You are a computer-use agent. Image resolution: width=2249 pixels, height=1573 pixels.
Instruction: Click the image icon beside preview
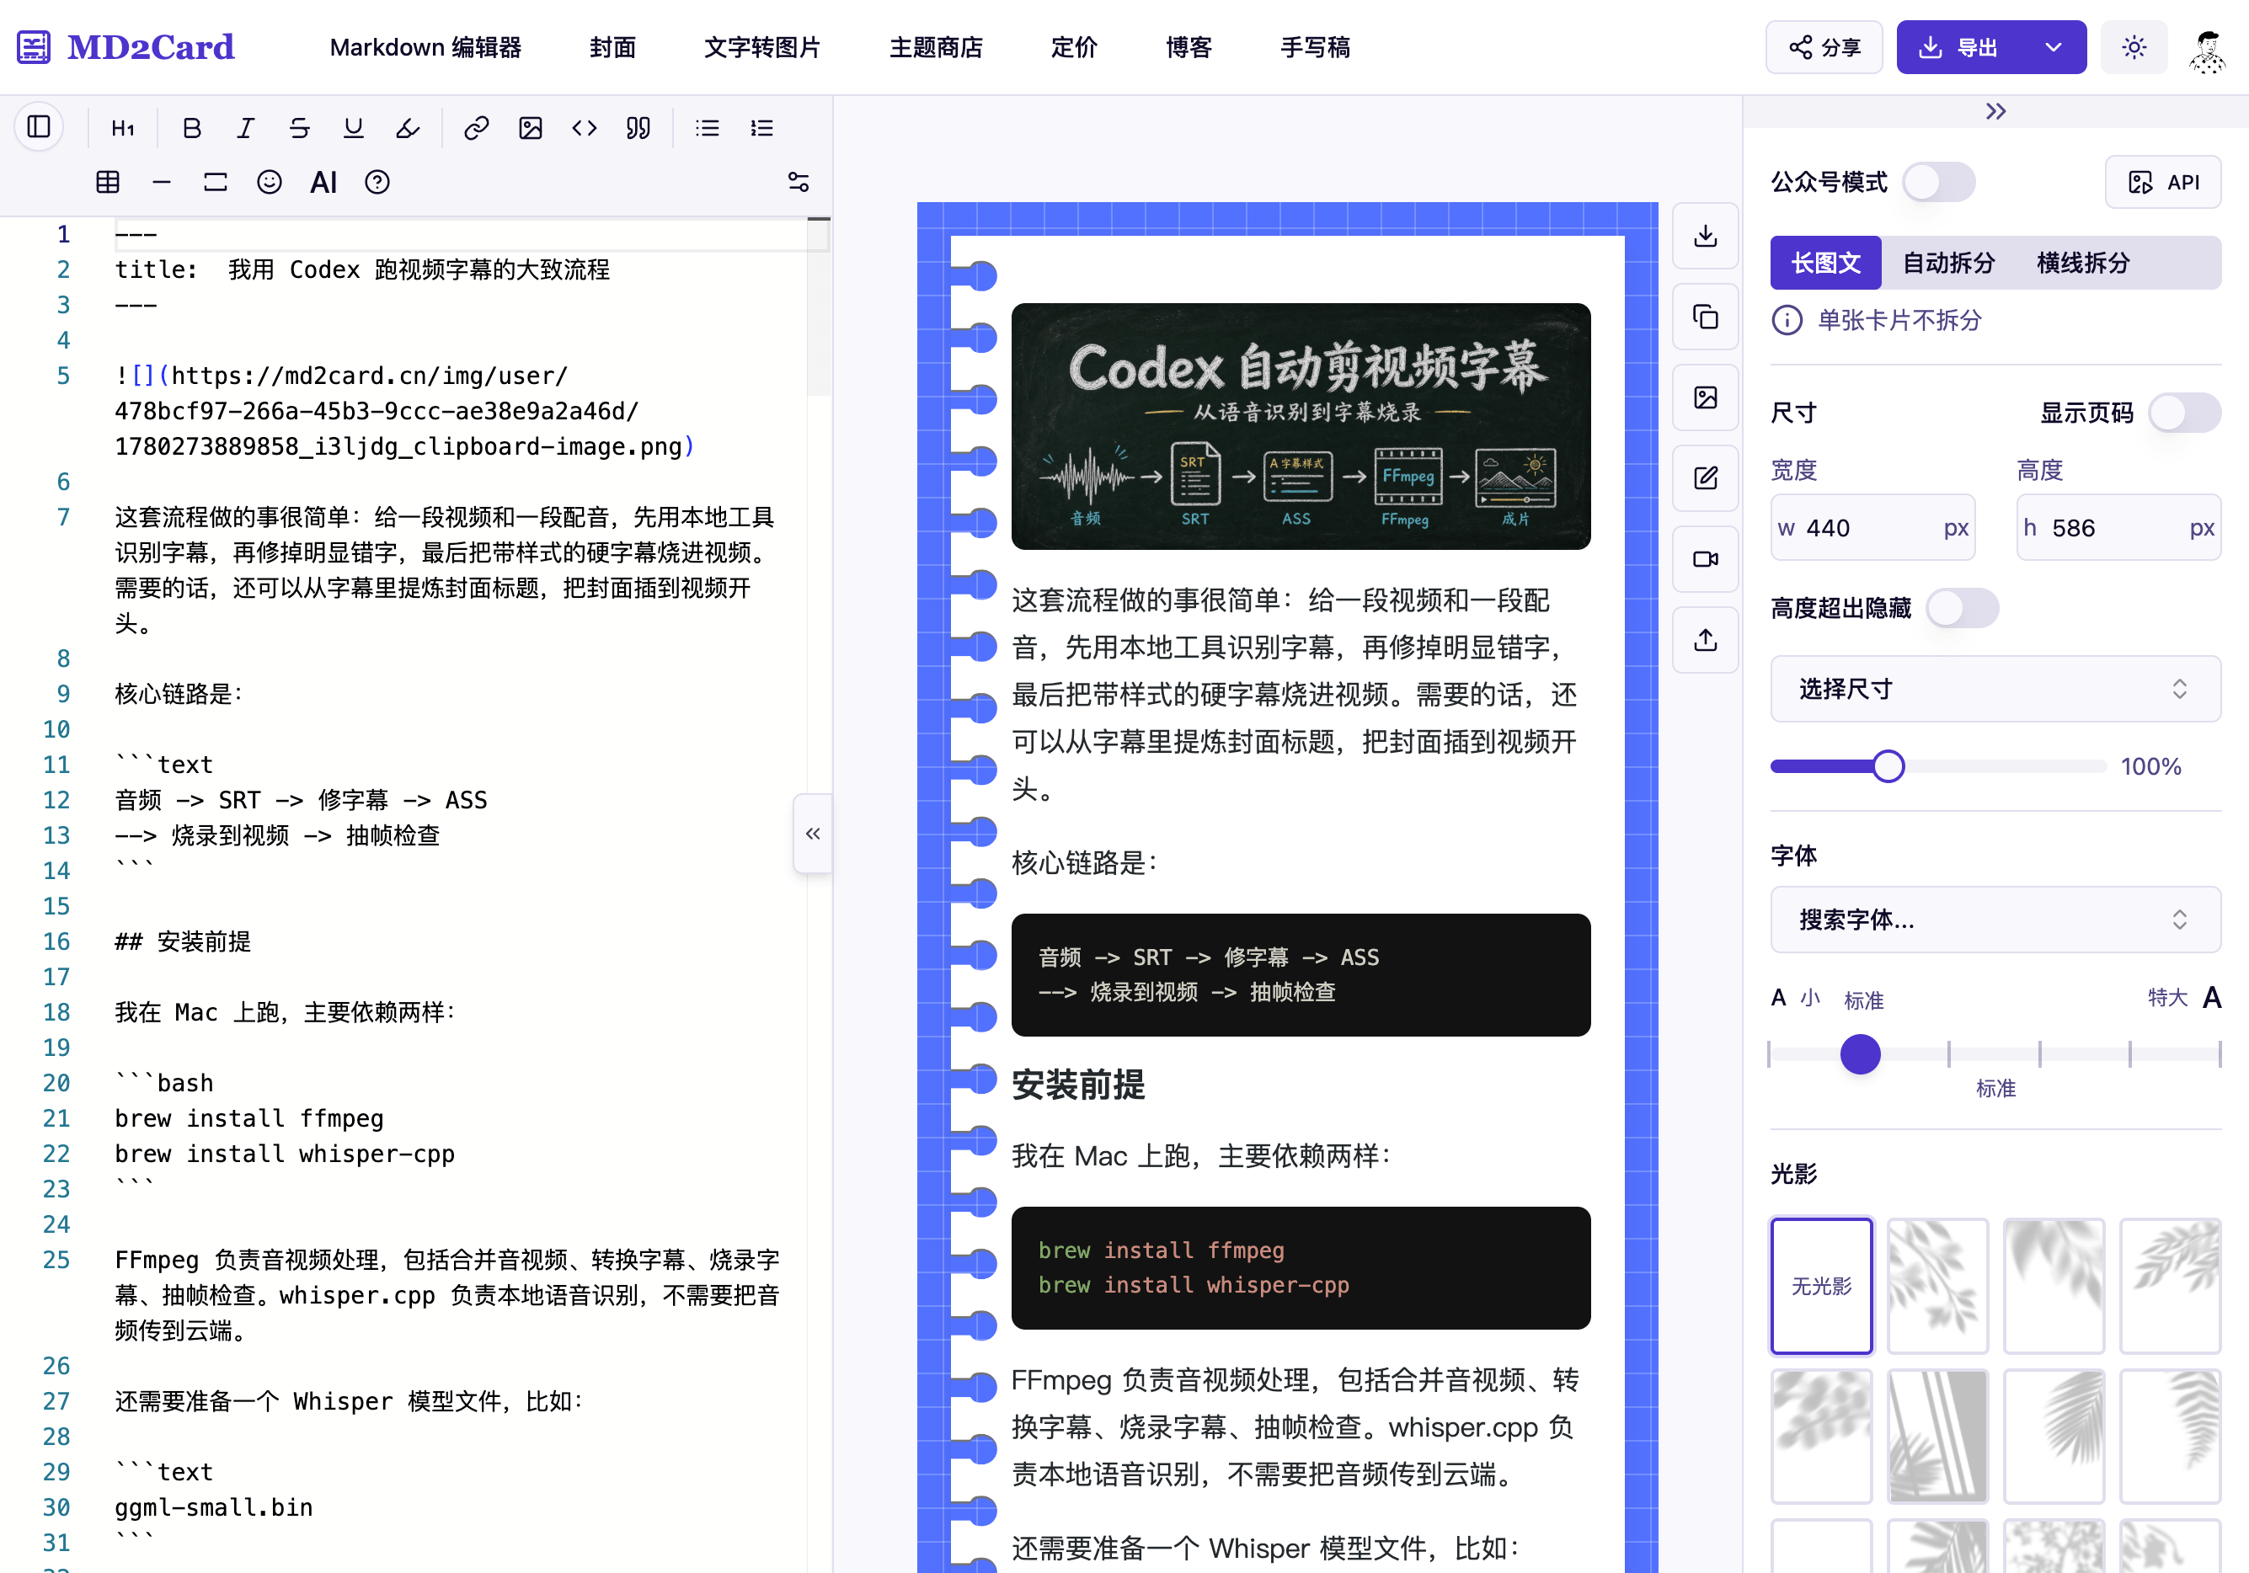click(x=1706, y=397)
